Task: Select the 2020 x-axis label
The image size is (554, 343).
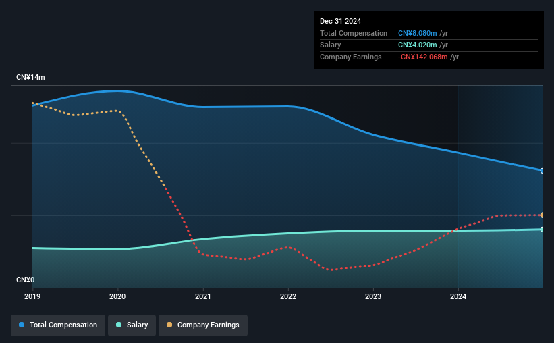Action: point(117,296)
